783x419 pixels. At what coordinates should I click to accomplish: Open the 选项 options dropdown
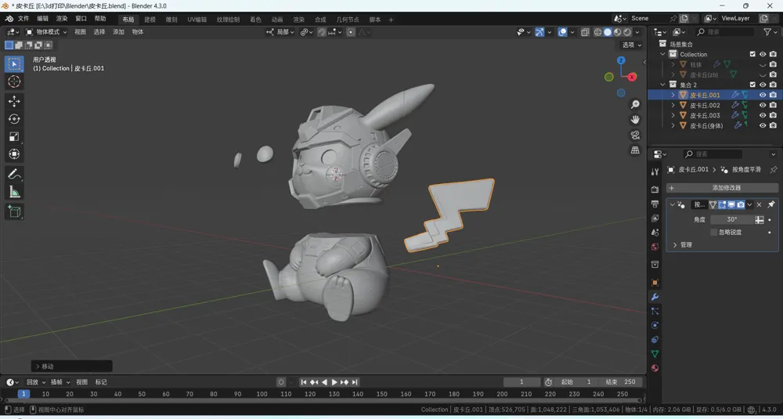click(631, 45)
